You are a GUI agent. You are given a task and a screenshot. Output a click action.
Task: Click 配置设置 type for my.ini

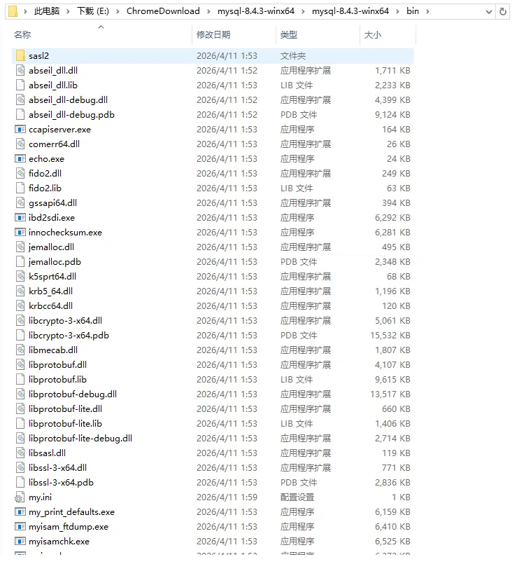[297, 497]
